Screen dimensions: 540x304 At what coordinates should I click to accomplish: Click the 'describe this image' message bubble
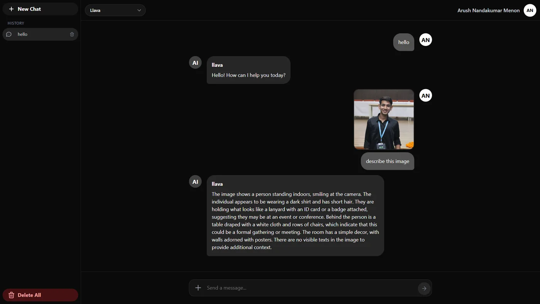tap(387, 161)
